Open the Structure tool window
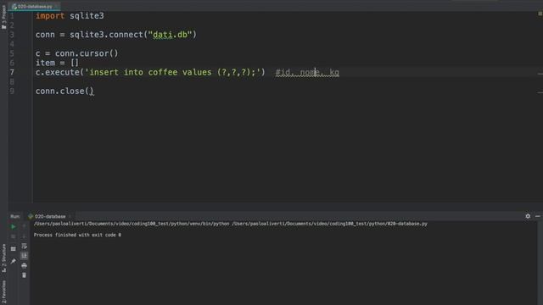The width and height of the screenshot is (543, 305). pyautogui.click(x=3, y=258)
